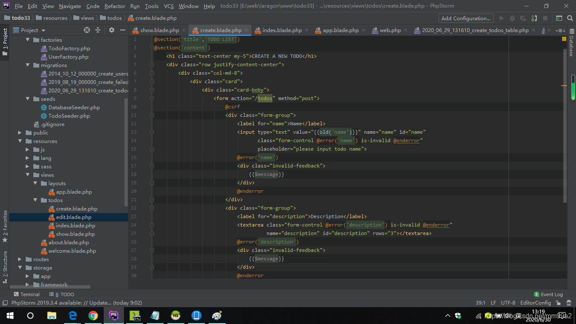Select TodoSeeder.php in project tree
Viewport: 576px width, 324px height.
69,116
